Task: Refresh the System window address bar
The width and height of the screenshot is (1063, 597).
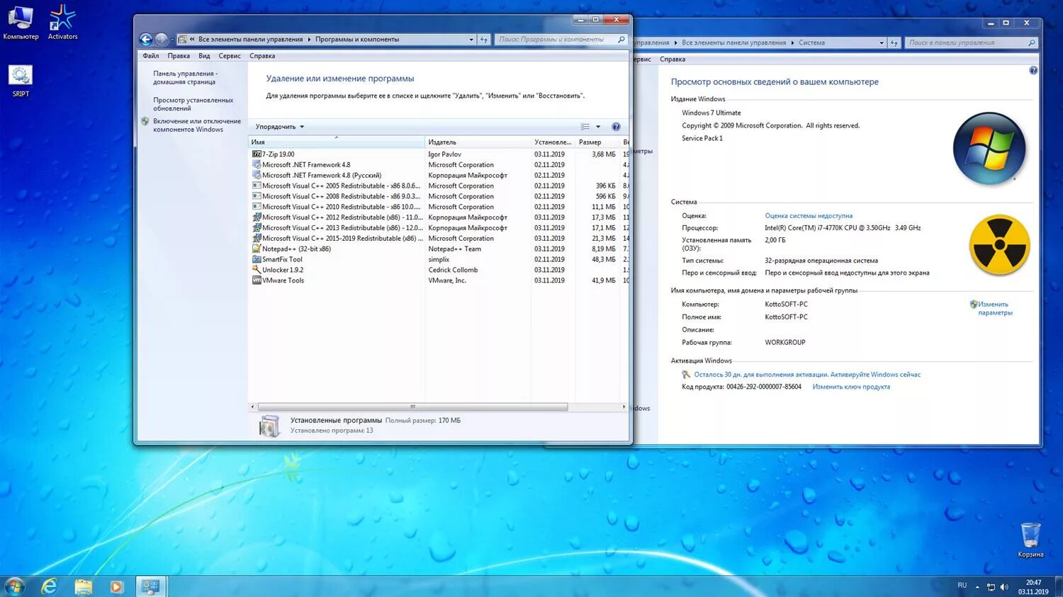Action: pos(894,43)
